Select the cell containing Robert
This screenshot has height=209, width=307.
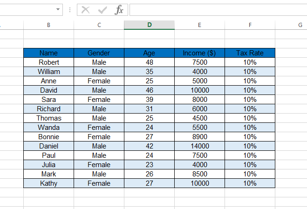[48, 62]
